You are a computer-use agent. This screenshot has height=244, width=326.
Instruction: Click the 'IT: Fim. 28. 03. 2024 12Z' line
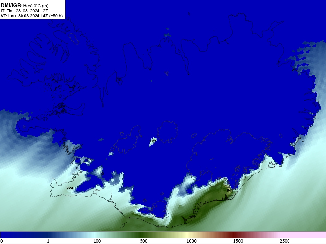tap(24, 11)
